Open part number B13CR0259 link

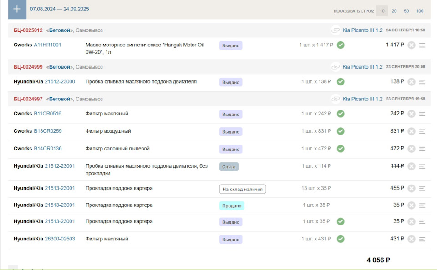[x=48, y=131]
